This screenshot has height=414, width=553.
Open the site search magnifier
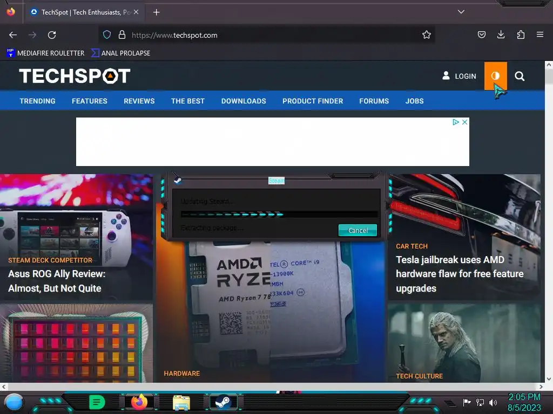[x=520, y=76]
